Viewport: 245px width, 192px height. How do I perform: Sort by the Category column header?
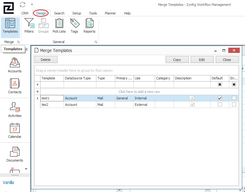point(164,78)
